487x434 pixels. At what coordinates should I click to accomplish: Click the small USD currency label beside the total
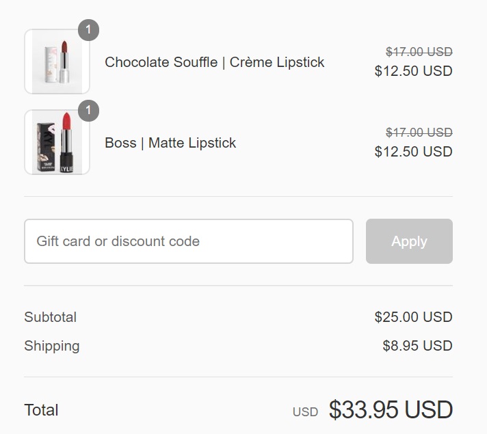point(305,412)
